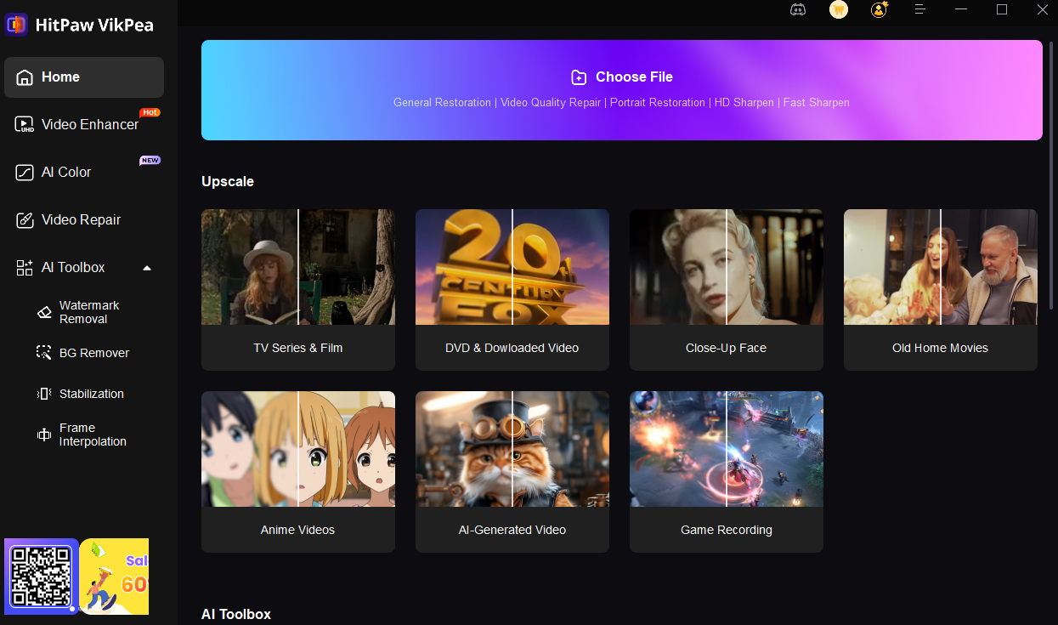Click the Home house icon
Image resolution: width=1058 pixels, height=625 pixels.
point(25,77)
